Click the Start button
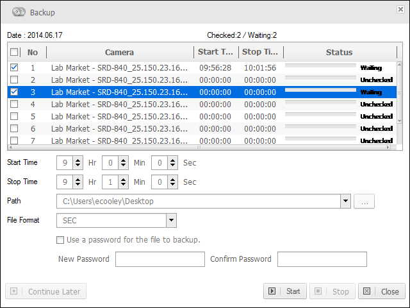This screenshot has width=410, height=308. tap(285, 291)
